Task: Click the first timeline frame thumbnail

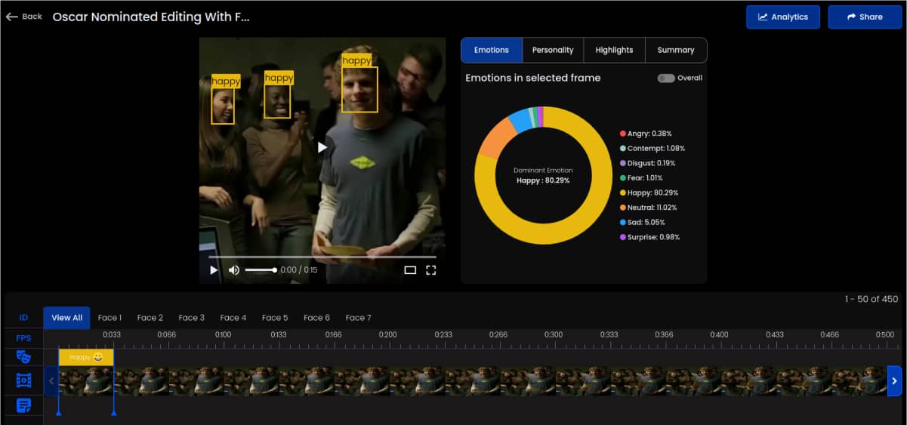Action: [x=86, y=381]
